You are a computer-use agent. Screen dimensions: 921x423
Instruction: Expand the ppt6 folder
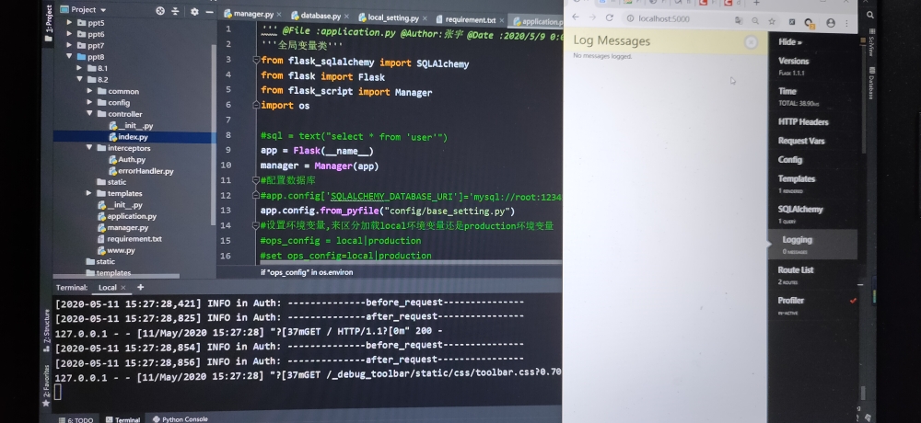click(69, 34)
